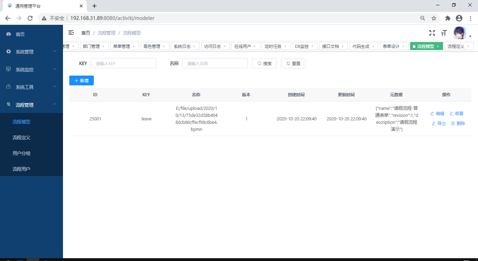Click the KEY input field
The height and width of the screenshot is (261, 478).
coord(123,63)
